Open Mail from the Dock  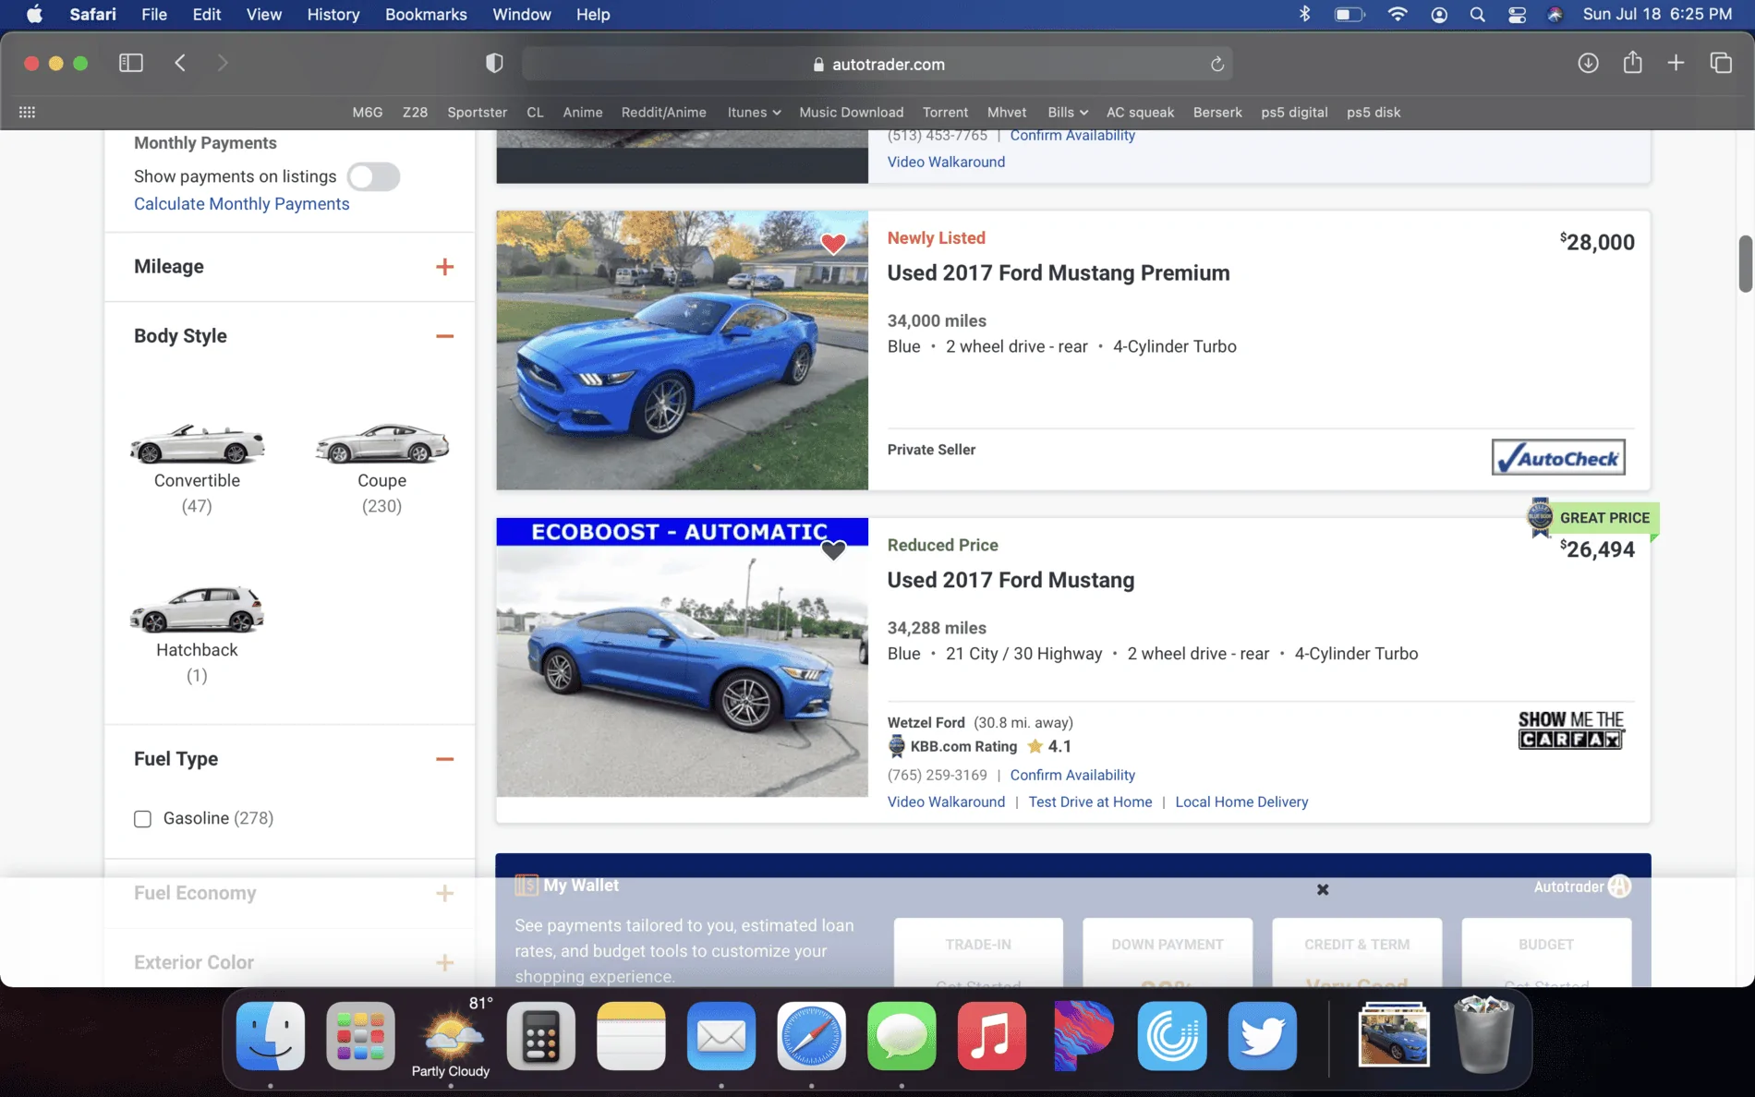(721, 1036)
